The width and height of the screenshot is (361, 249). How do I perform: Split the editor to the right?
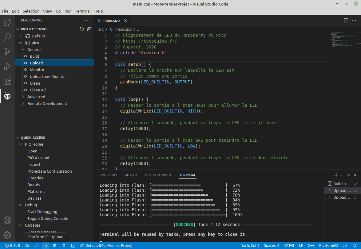point(346,21)
